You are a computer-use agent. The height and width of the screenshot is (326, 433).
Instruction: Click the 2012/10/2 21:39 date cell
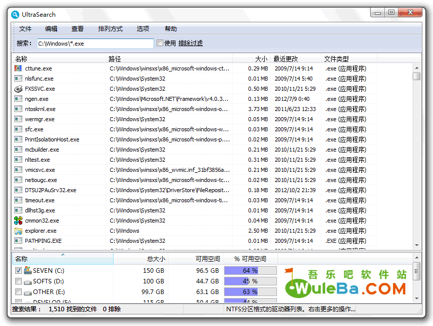(295, 190)
